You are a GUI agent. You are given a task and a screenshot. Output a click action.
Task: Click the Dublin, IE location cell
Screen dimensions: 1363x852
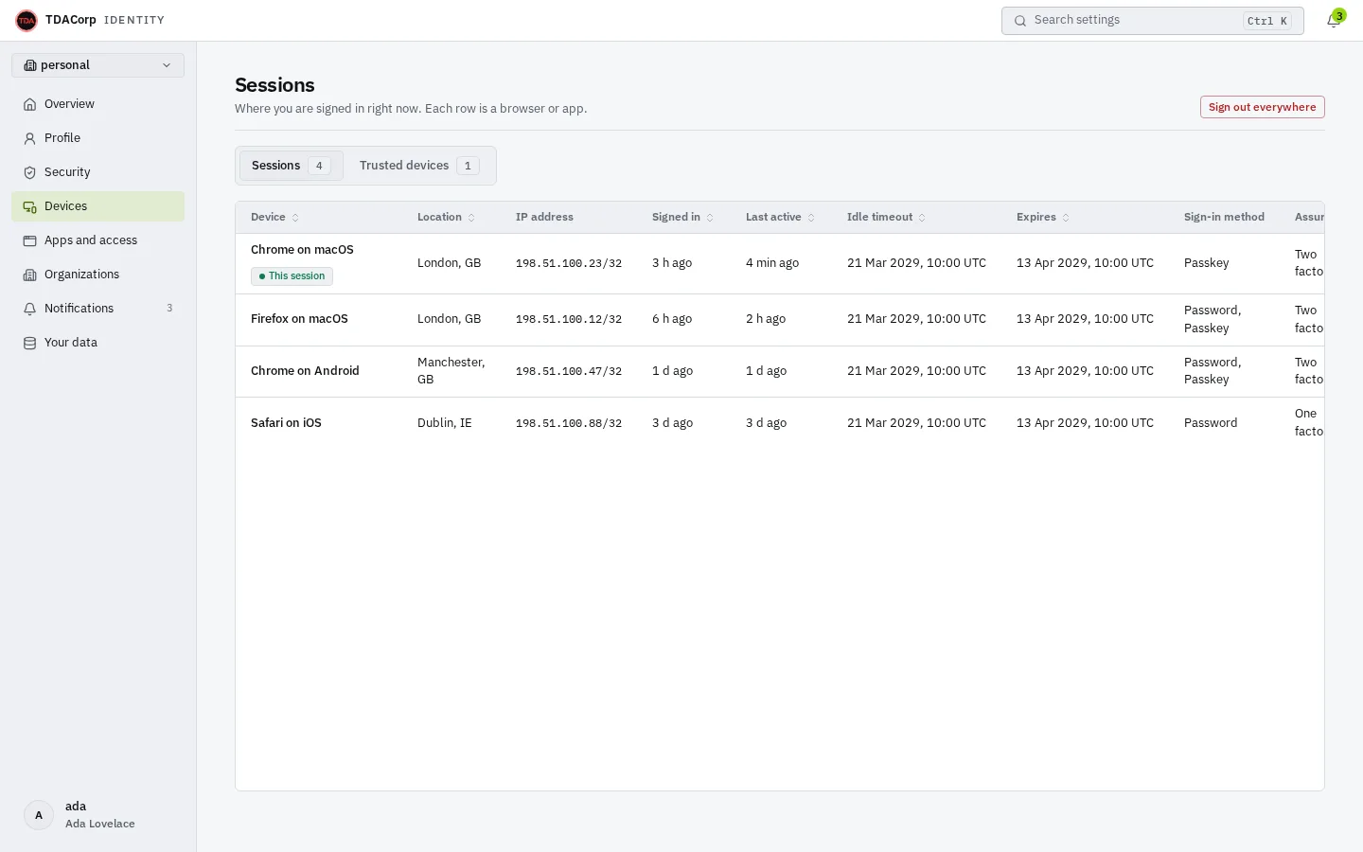(x=444, y=423)
